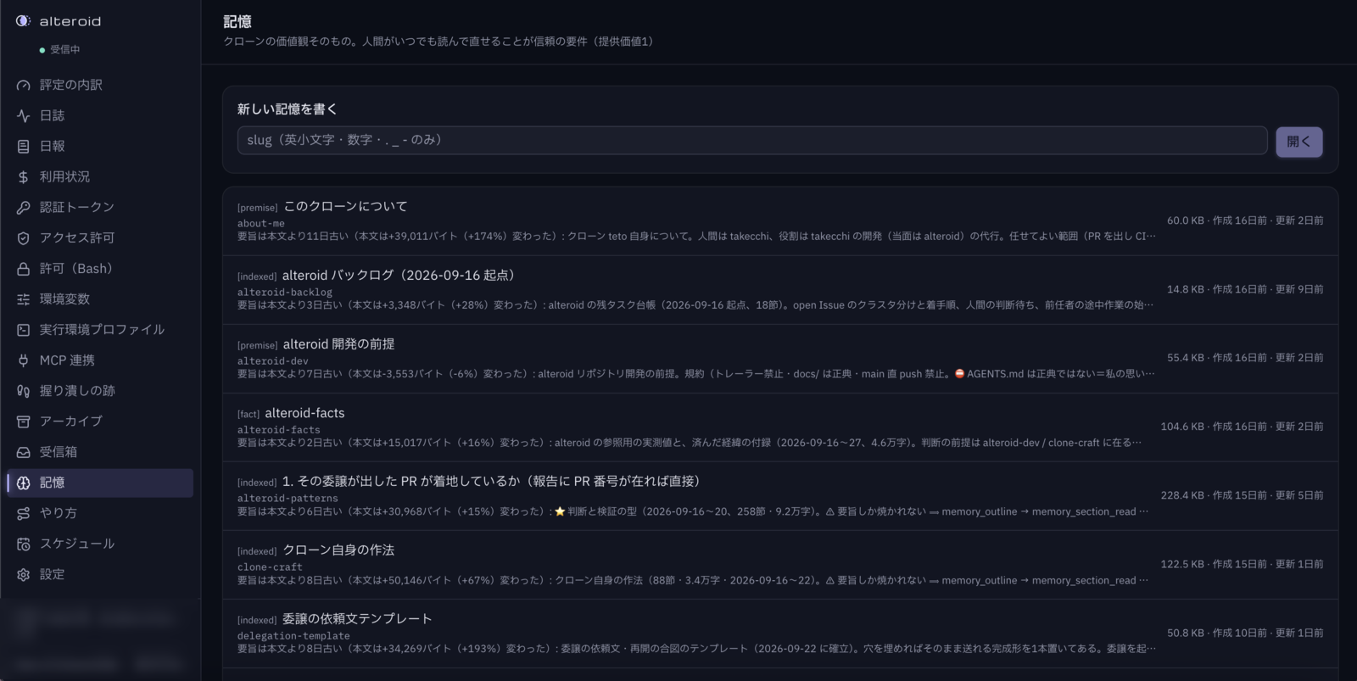Viewport: 1357px width, 681px height.
Task: Click the スケジュール calendar-clock icon
Action: tap(23, 543)
